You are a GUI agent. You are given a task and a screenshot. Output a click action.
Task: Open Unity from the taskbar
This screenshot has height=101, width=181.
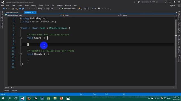point(36,98)
